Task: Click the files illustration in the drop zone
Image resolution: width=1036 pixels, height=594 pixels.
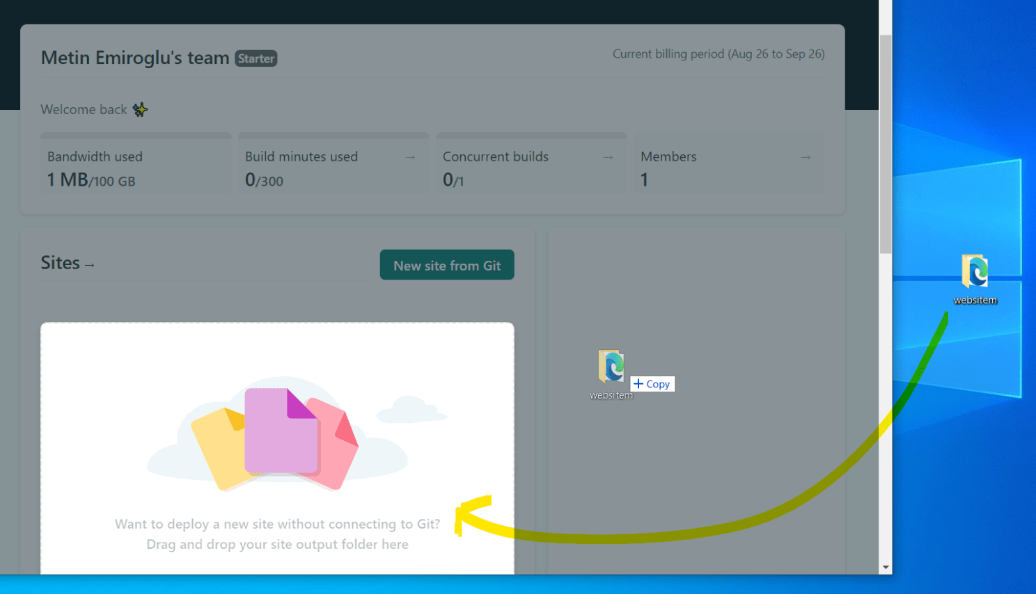Action: (278, 435)
